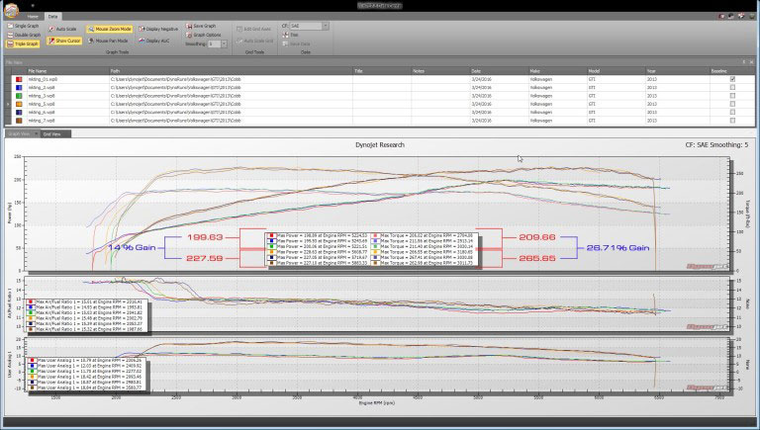Click Auto Scale tool
This screenshot has width=760, height=430.
tap(62, 29)
